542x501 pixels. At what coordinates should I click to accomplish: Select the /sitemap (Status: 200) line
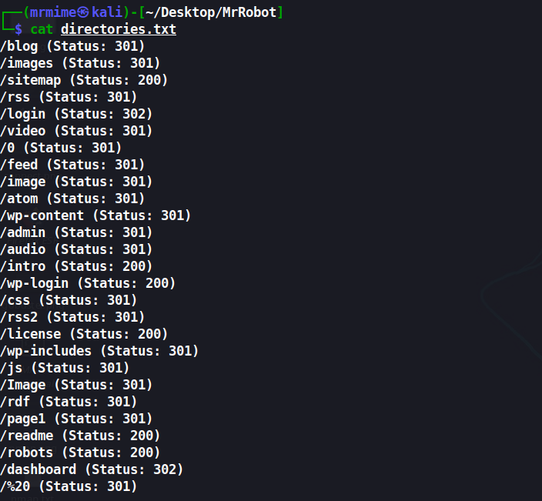pos(84,80)
